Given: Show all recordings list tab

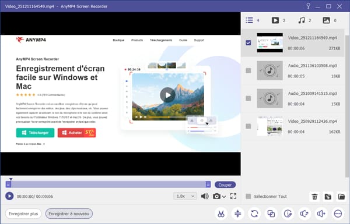Looking at the screenshot, I should (x=249, y=20).
